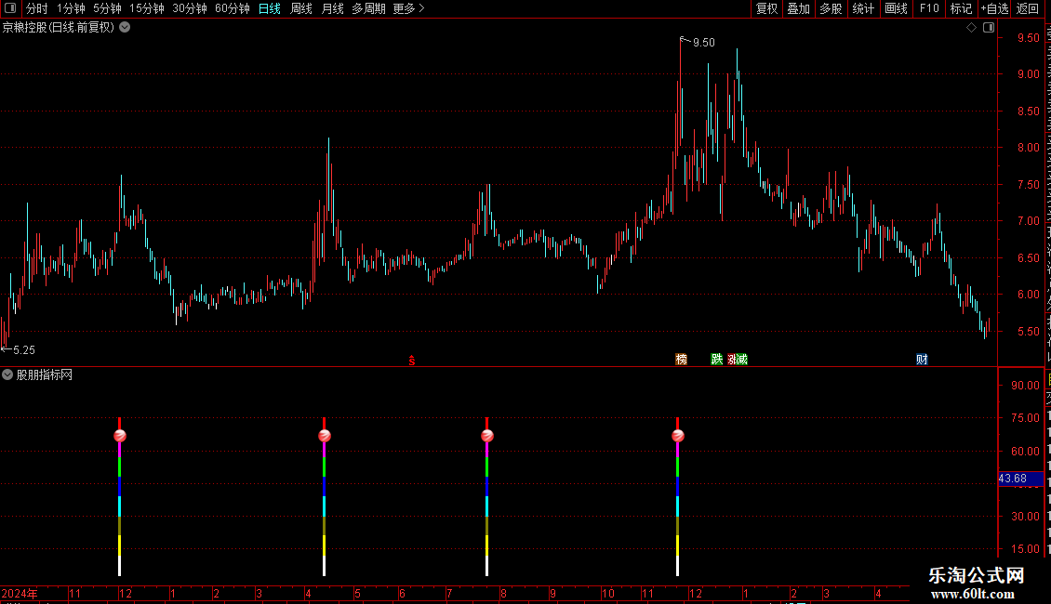The height and width of the screenshot is (604, 1051).
Task: Open the 统计 statistics button
Action: pyautogui.click(x=862, y=8)
